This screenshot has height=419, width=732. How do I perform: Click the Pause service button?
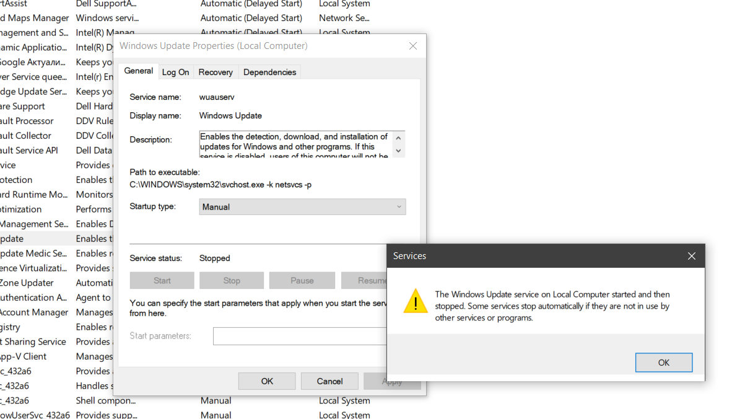[302, 281]
